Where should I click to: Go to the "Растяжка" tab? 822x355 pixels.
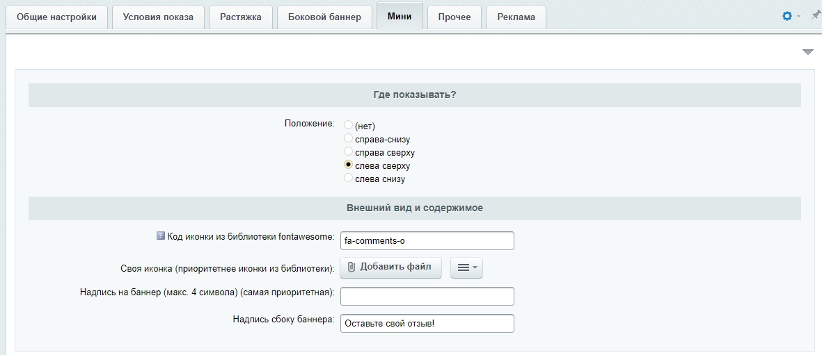coord(240,17)
